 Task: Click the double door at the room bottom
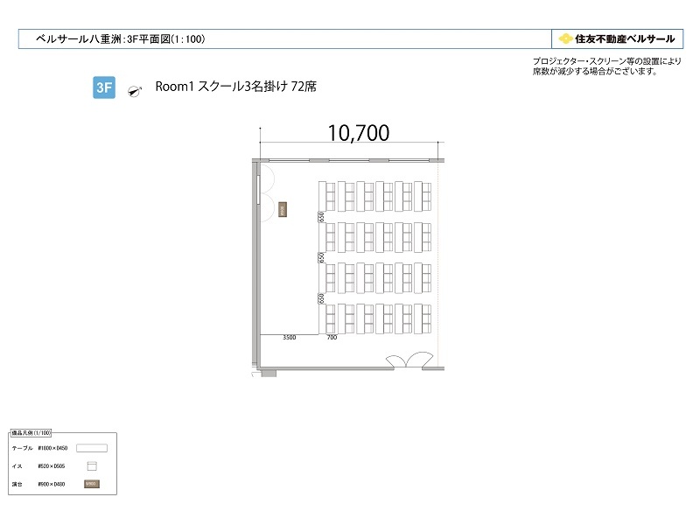pos(409,360)
